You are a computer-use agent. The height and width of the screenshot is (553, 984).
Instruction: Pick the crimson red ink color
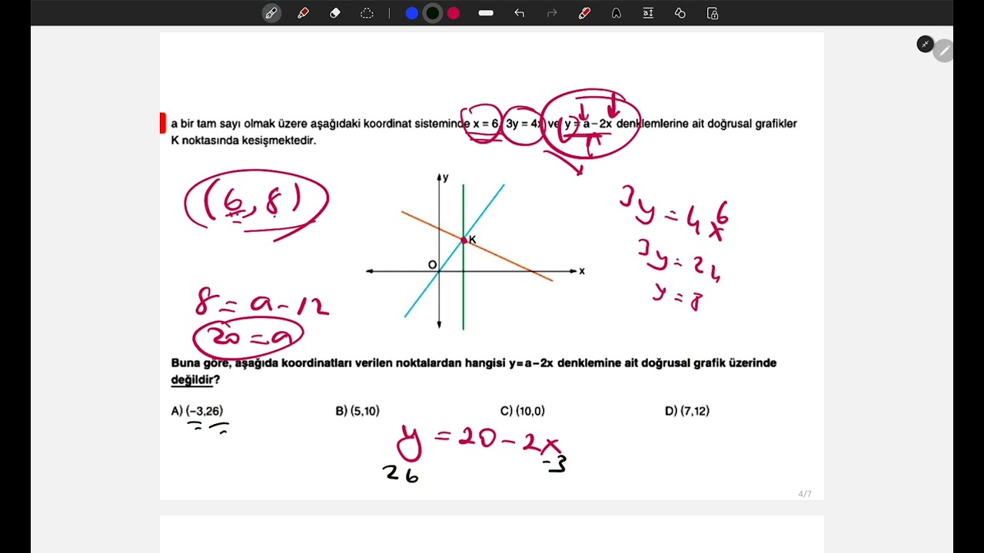point(454,13)
